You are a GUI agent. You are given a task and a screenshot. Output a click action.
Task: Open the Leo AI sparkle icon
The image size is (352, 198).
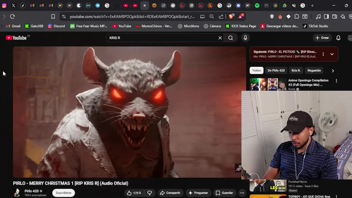343,16
